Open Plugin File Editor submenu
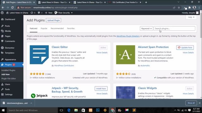Screen dimensions: 202x113 click(x=9, y=78)
